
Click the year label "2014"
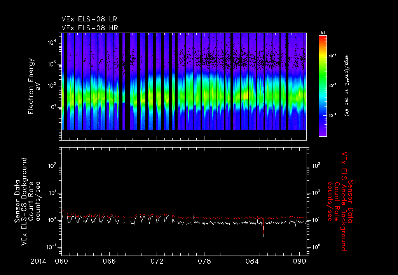pos(38,261)
